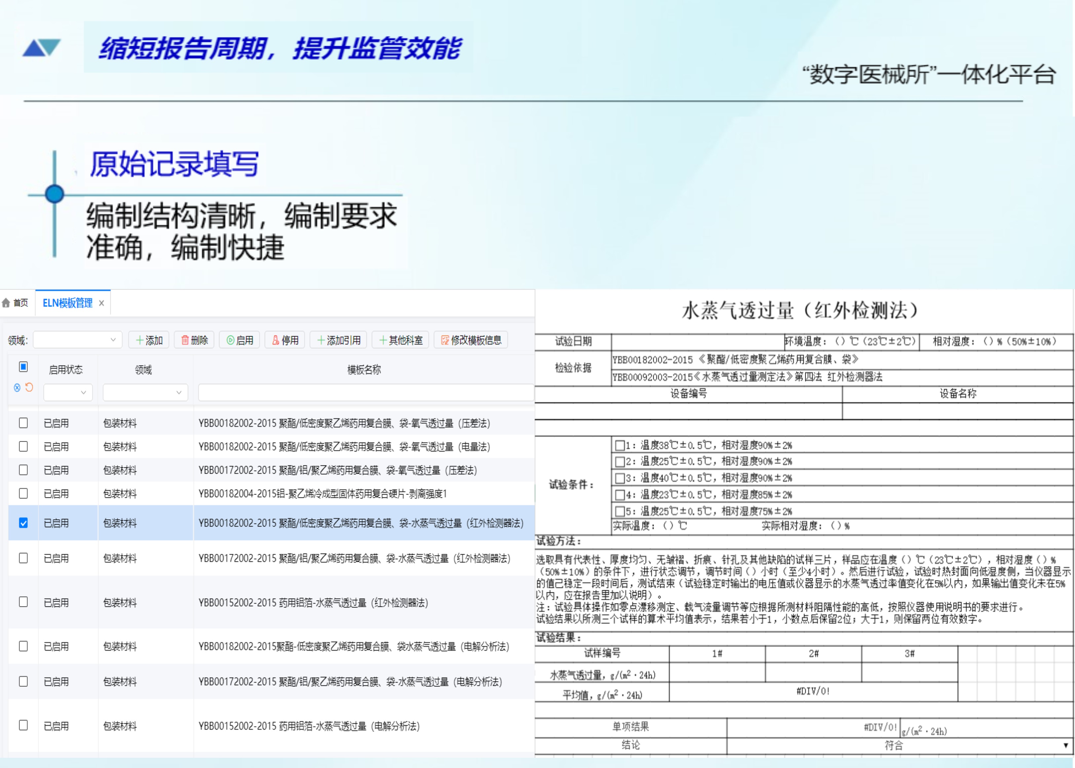Uncheck the selected 红外检测器法 YBB00182002 row
Image resolution: width=1075 pixels, height=768 pixels.
23,523
